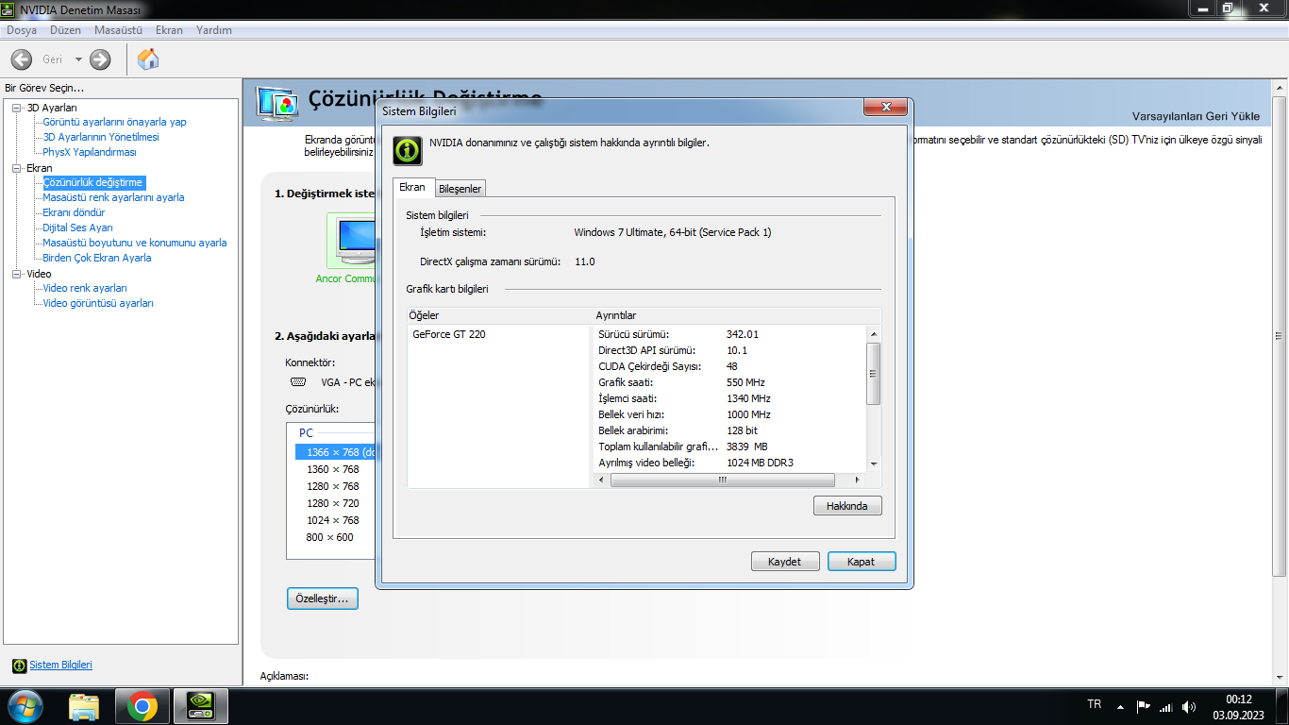
Task: Select the 1360 × 768 resolution
Action: tap(333, 469)
